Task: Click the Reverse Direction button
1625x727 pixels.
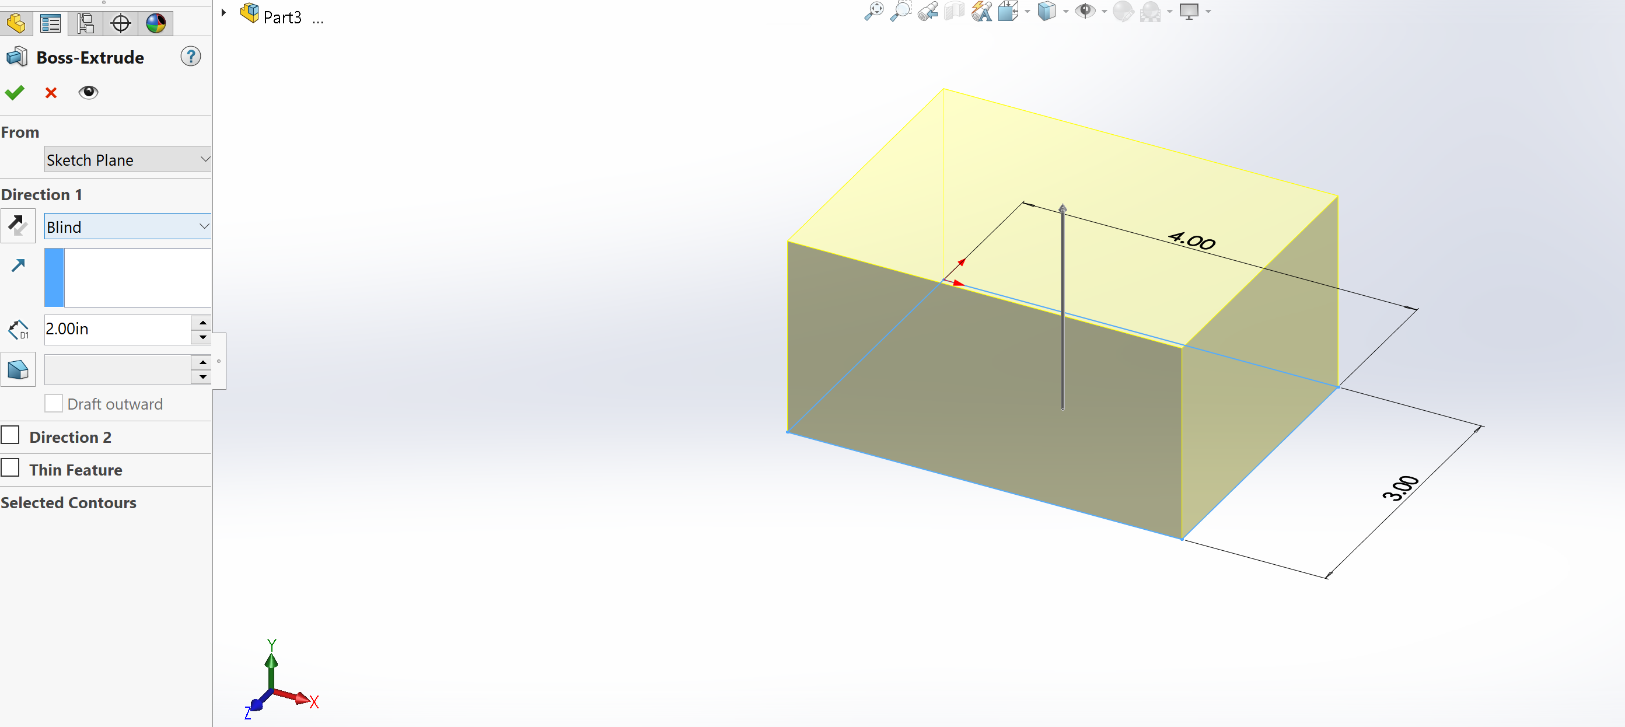Action: coord(18,226)
